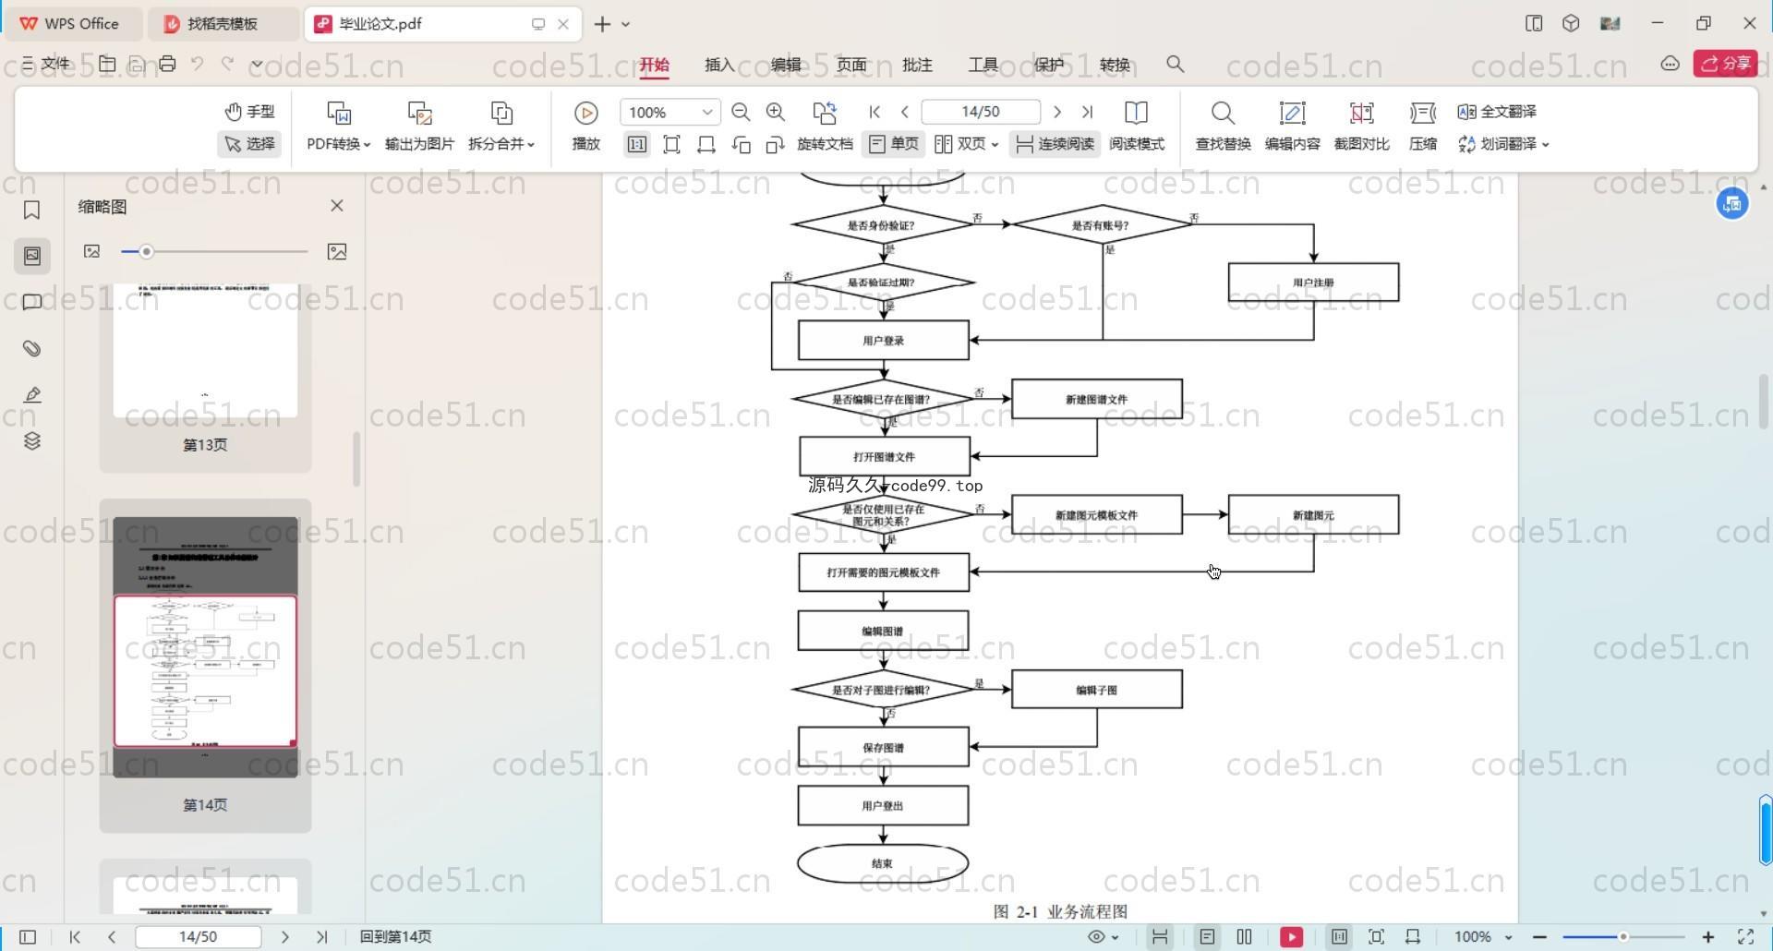Open the Find and Replace tool

(x=1223, y=126)
